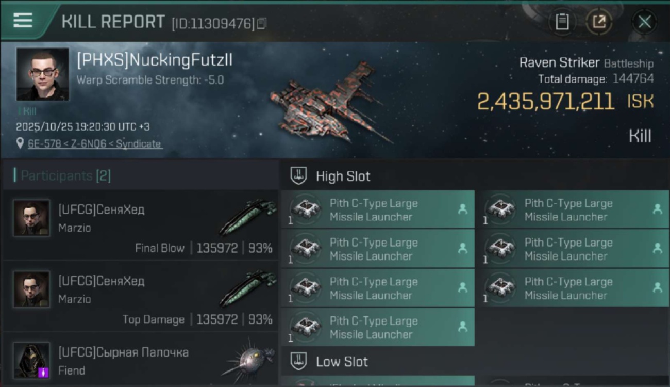Screen dimensions: 670x387
Task: Open СеняХед's Final Blow entry
Action: [x=140, y=225]
